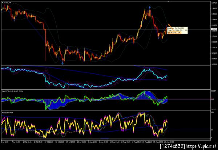This screenshot has width=218, height=150.
Task: Click the 3 Jul 2015 date label
Action: click(x=5, y=142)
